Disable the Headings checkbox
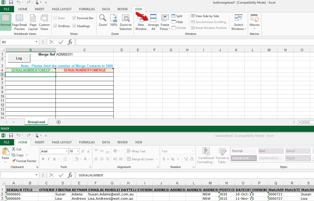This screenshot has height=201, width=314. [x=74, y=26]
